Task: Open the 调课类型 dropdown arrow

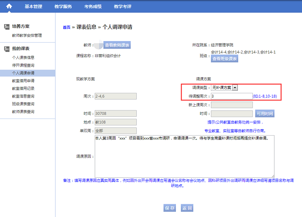Action: 235,87
